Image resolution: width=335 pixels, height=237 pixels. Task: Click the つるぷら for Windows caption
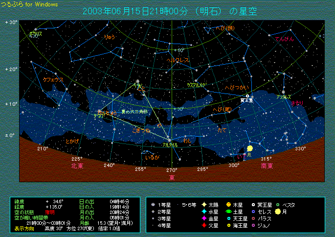[29, 4]
